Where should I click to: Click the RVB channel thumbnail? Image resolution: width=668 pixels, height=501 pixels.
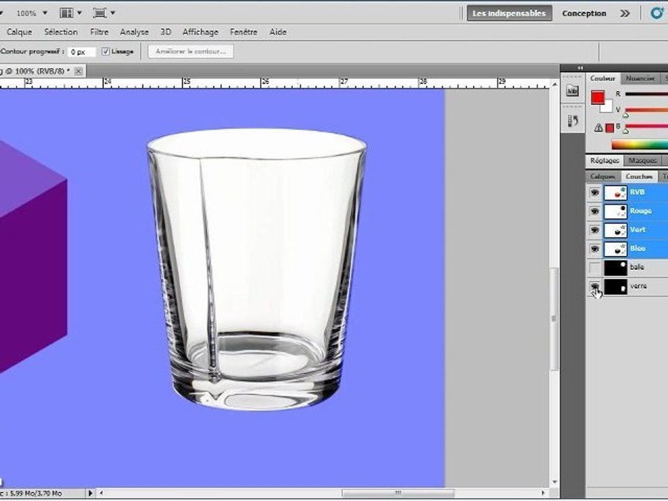[615, 192]
